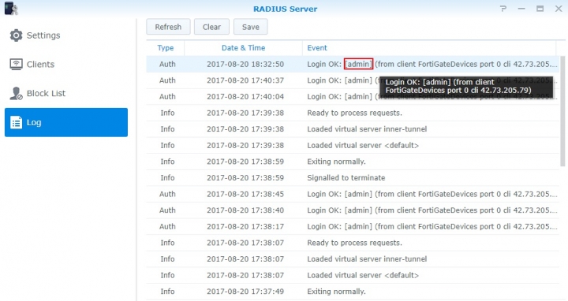Select 'Loaded virtual server inner-tunnel' at 17:39:38
Screen dimensions: 568x301
pyautogui.click(x=367, y=129)
